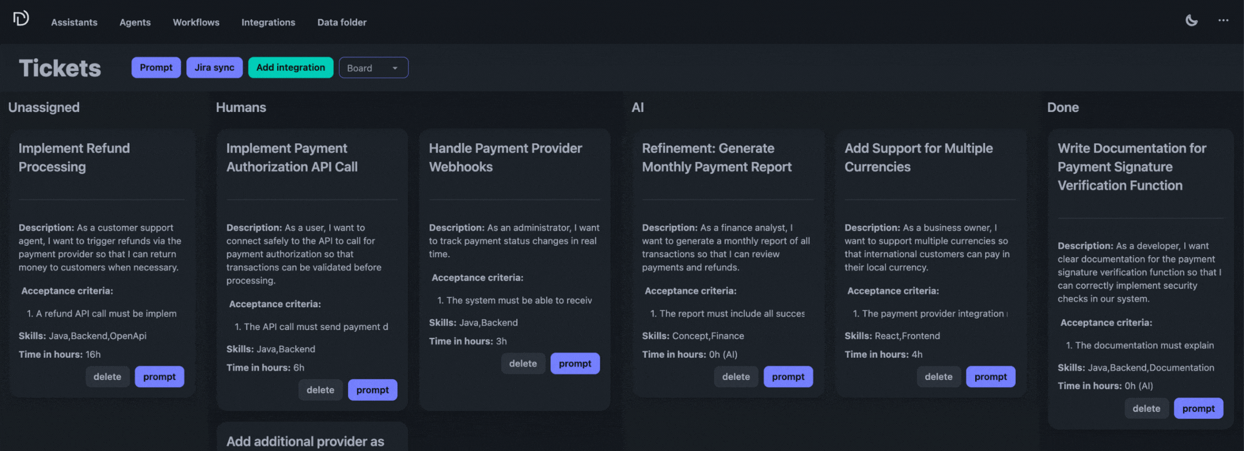Prompt the Generate Monthly Payment Report ticket

coord(788,377)
